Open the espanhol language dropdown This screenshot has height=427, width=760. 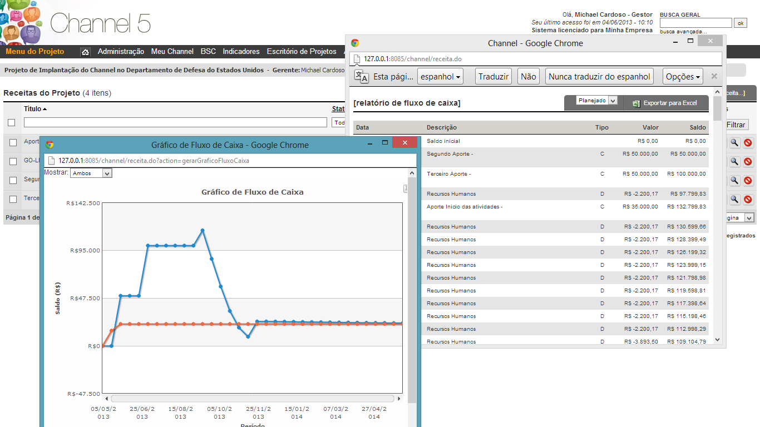(x=441, y=77)
